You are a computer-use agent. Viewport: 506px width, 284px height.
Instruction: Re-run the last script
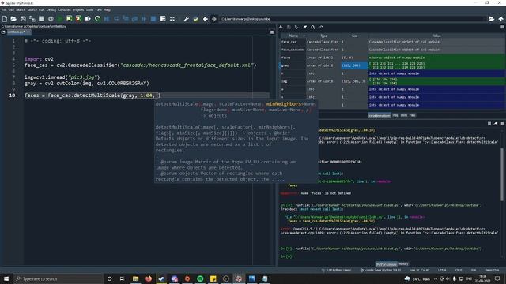point(97,19)
